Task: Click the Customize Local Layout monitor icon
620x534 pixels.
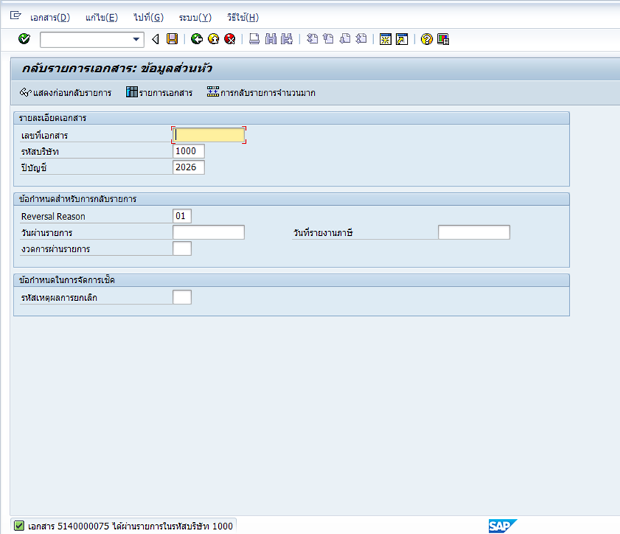Action: coord(443,39)
